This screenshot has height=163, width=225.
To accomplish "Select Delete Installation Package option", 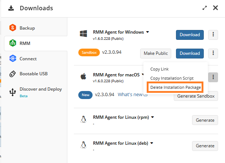I will click(175, 87).
